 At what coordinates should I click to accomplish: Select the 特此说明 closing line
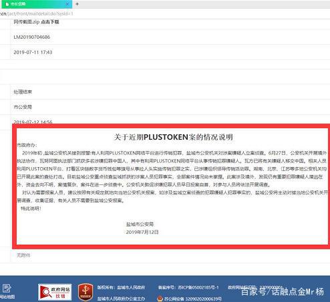click(x=31, y=208)
